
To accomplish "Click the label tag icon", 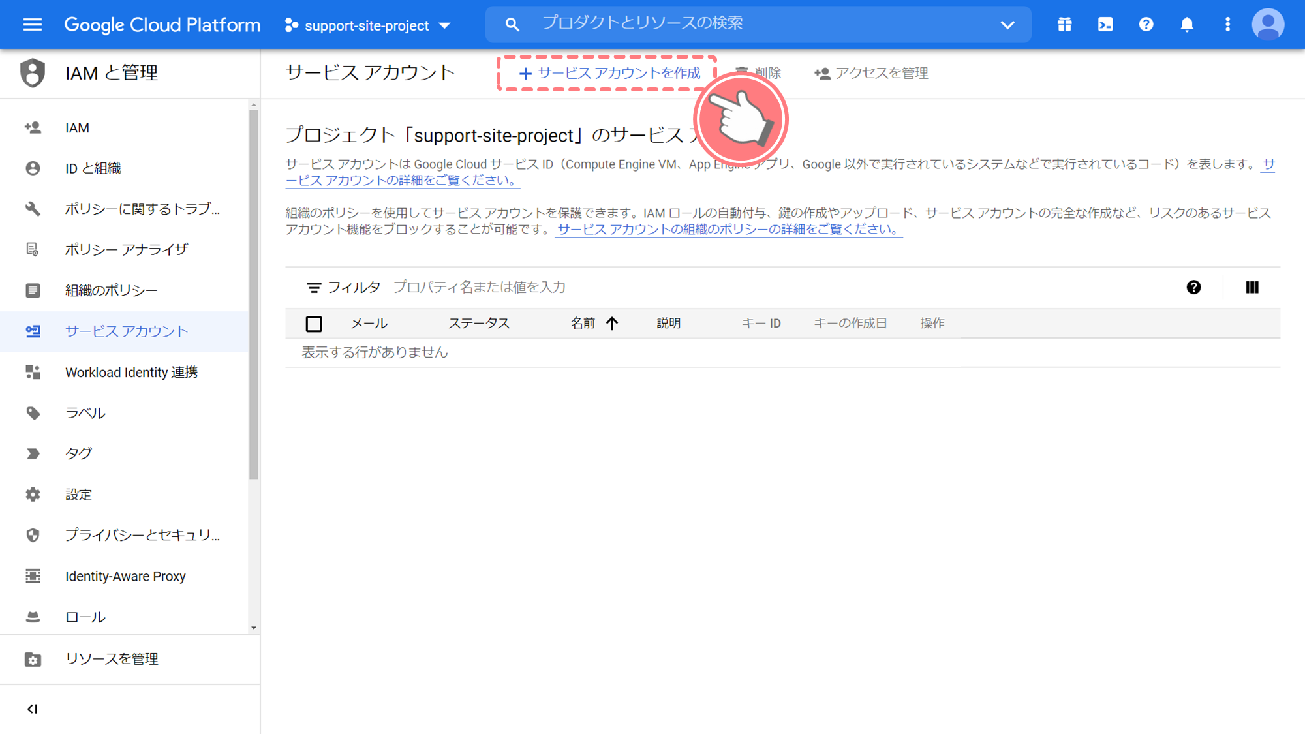I will pyautogui.click(x=33, y=413).
